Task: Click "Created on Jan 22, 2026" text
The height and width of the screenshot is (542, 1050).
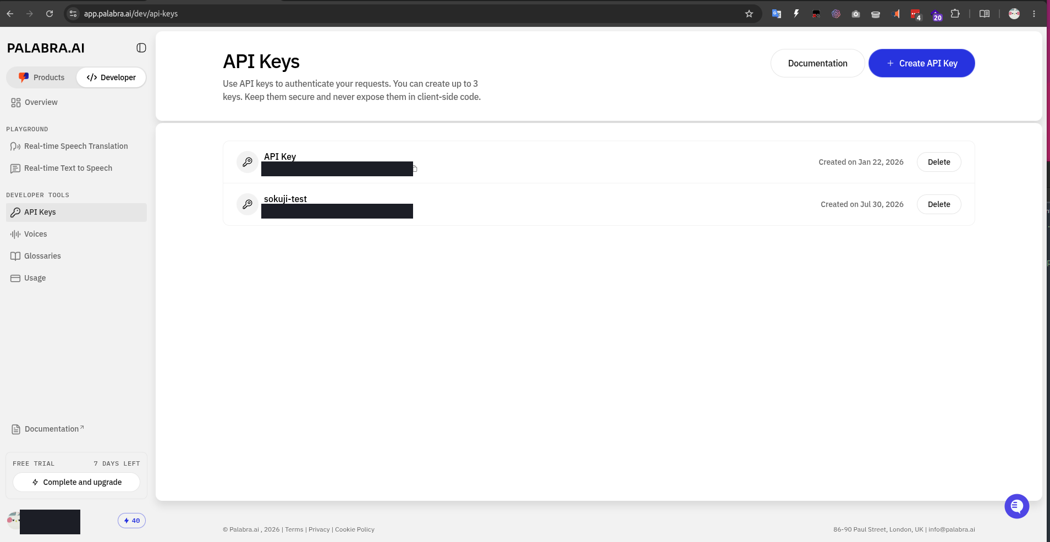Action: (x=861, y=162)
